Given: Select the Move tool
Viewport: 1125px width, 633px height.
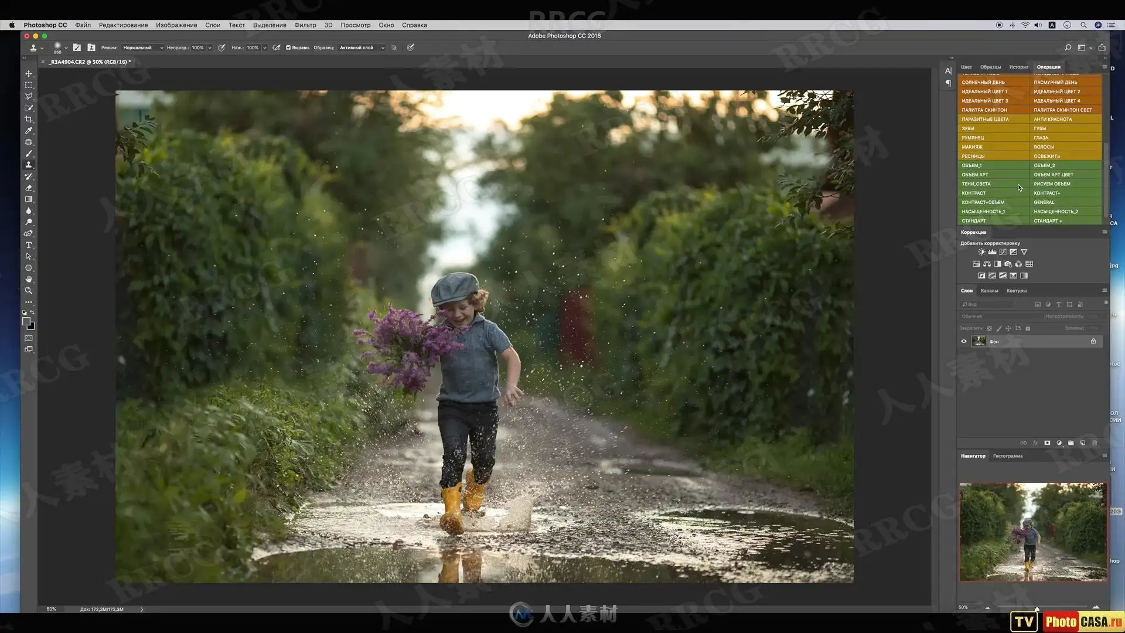Looking at the screenshot, I should (x=28, y=74).
